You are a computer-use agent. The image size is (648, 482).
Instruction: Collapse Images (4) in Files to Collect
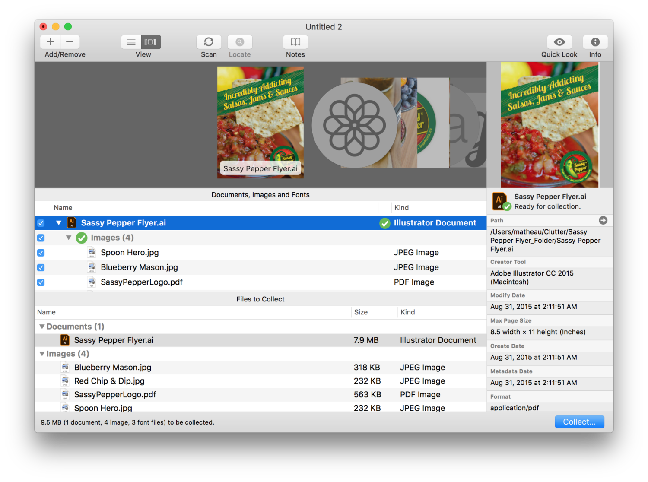pyautogui.click(x=42, y=354)
